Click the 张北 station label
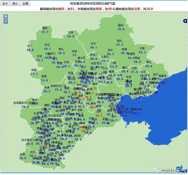 [47, 45]
